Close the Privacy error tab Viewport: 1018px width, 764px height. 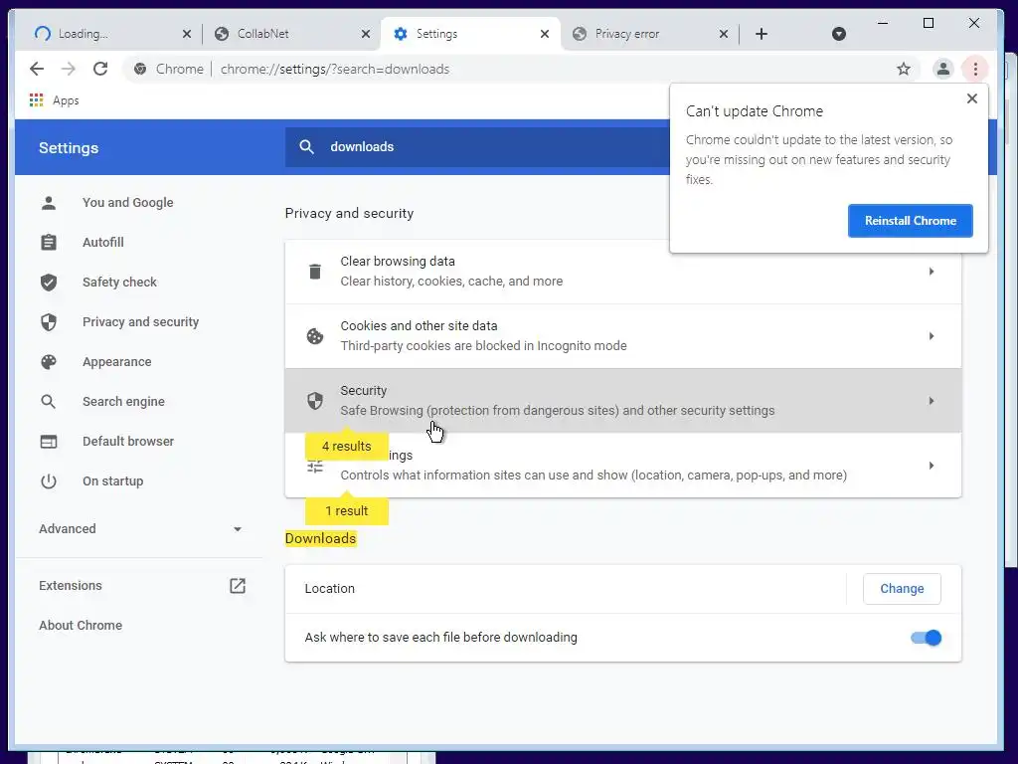click(724, 34)
